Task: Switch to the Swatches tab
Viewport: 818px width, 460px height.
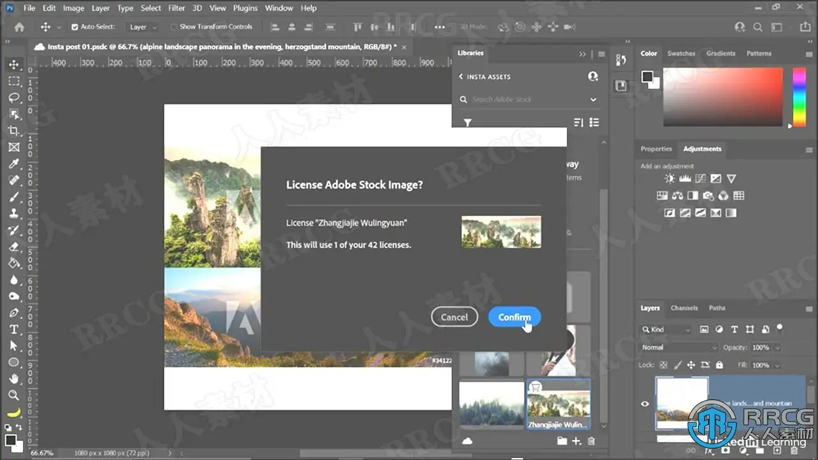Action: tap(681, 54)
